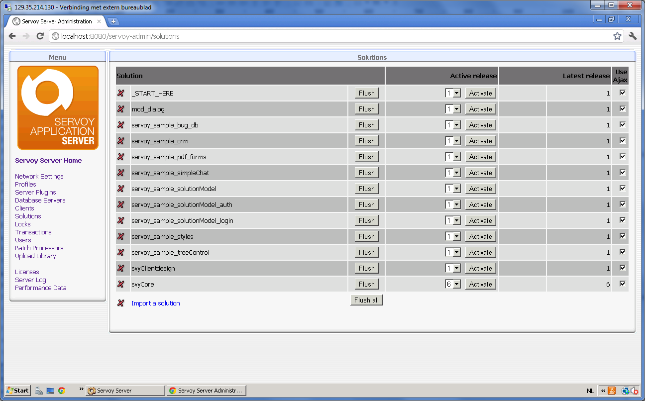This screenshot has width=645, height=401.
Task: Activate the svyCore release
Action: [x=481, y=284]
